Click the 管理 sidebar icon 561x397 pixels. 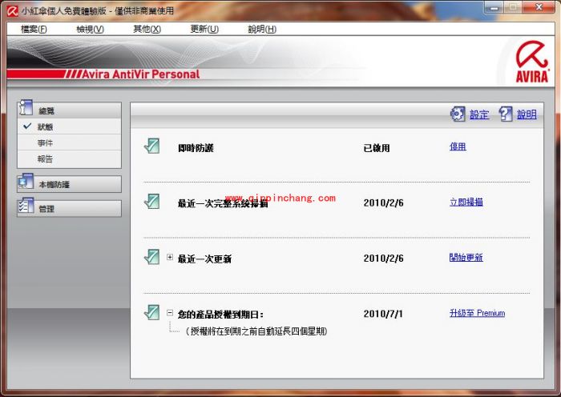26,208
